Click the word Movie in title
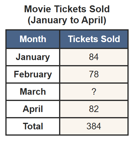Image resolution: width=134 pixels, height=141 pixels. [x=38, y=9]
